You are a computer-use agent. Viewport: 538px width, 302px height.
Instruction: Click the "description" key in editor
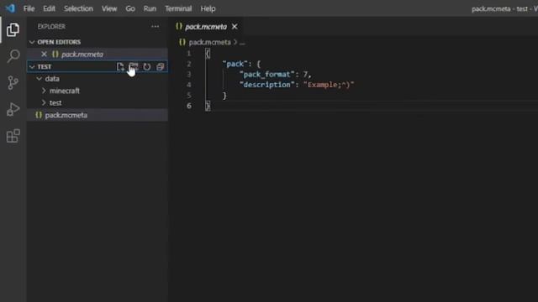point(266,85)
